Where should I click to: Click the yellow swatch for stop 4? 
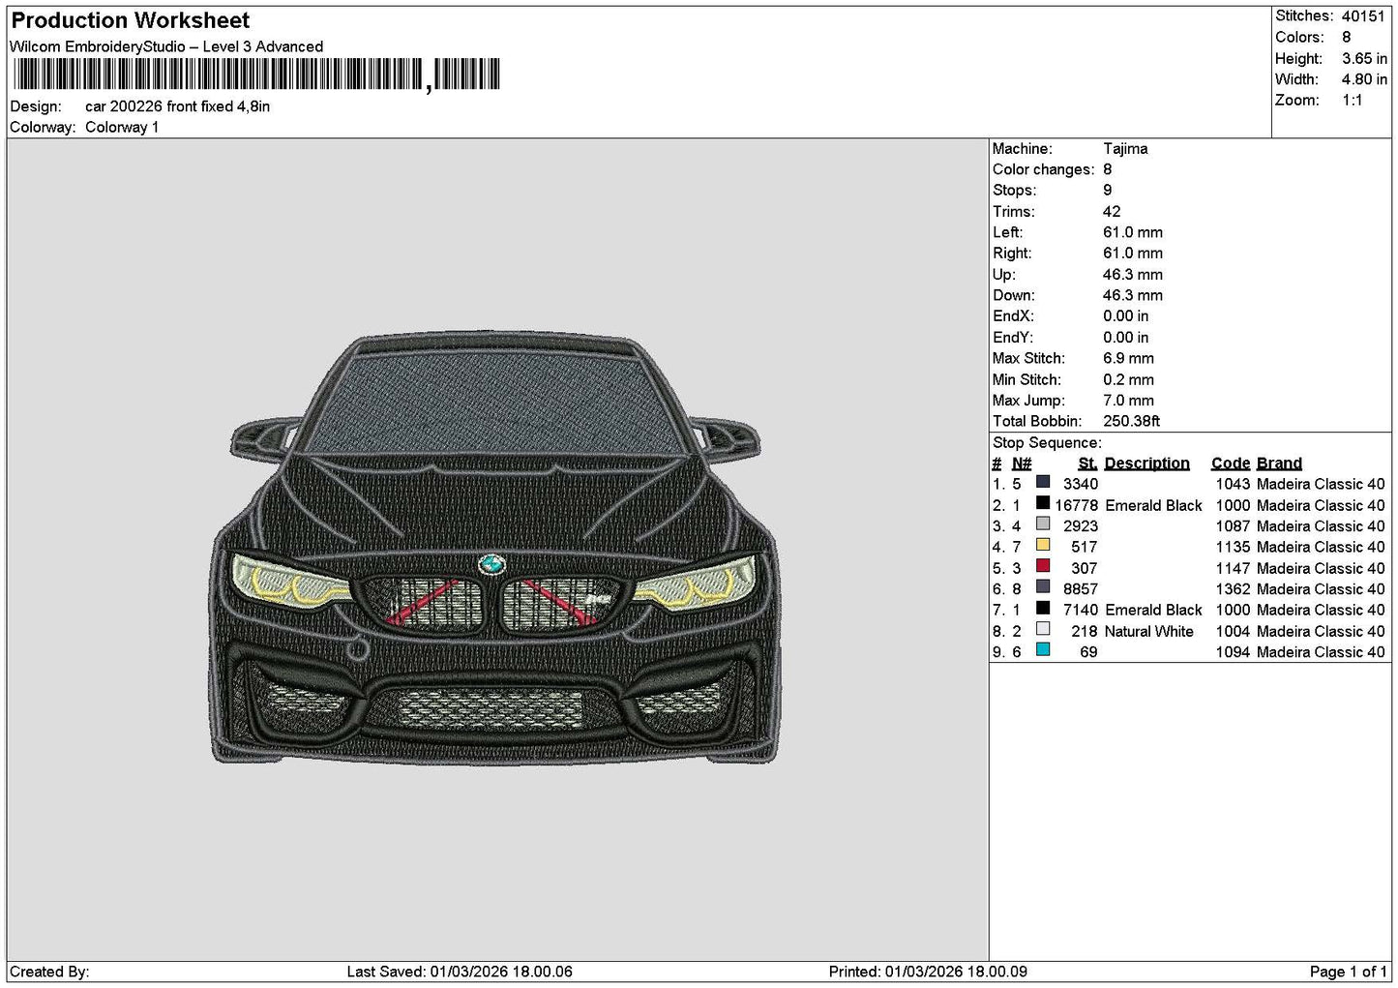(1043, 546)
